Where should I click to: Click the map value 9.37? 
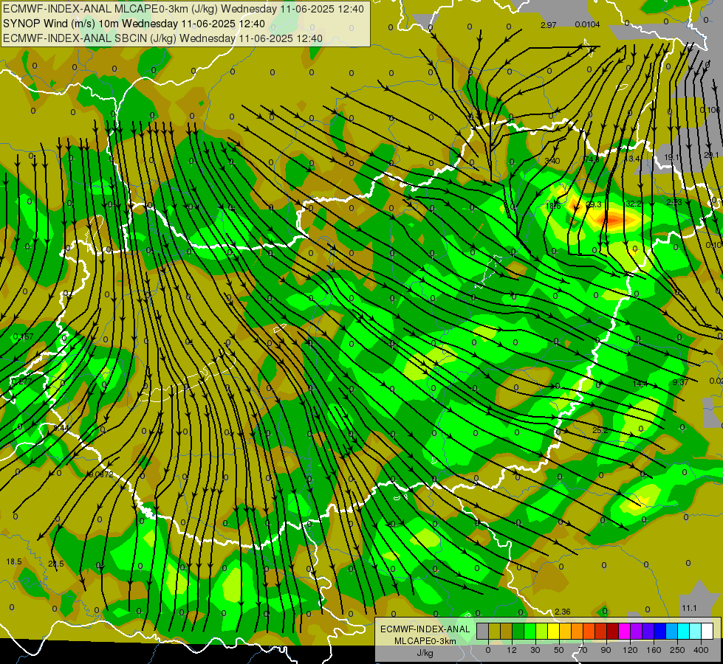pyautogui.click(x=680, y=382)
